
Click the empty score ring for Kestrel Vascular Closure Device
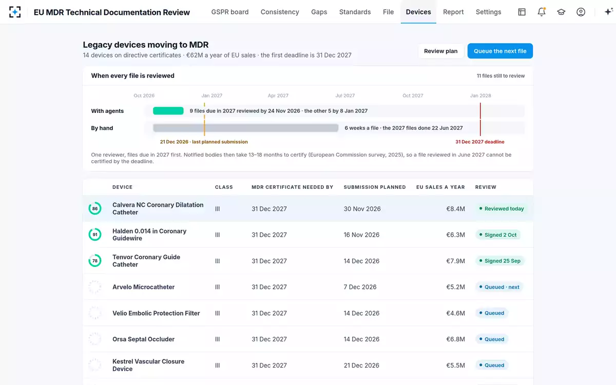(95, 365)
